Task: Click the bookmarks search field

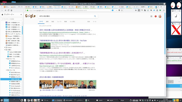Action: [12, 19]
